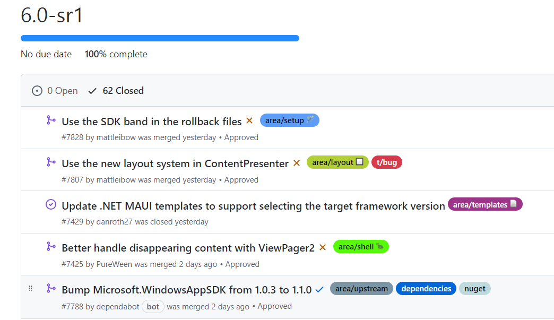This screenshot has height=320, width=554.
Task: Click the nuget label
Action: pyautogui.click(x=475, y=289)
